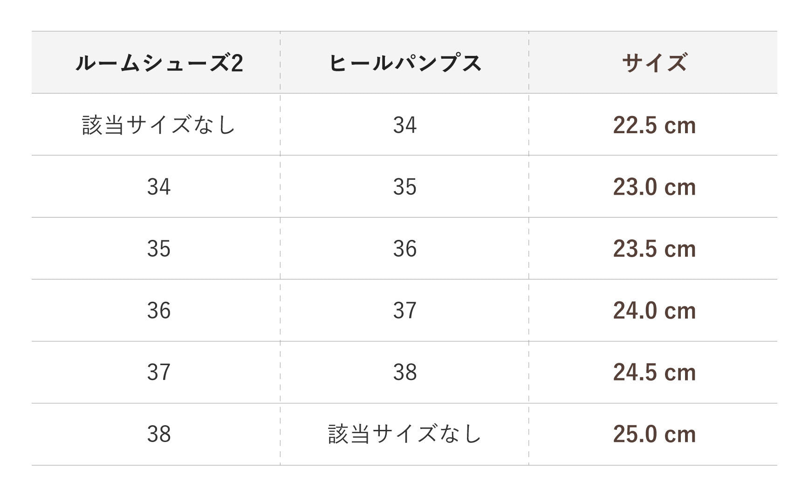This screenshot has height=503, width=809.
Task: Select 36 in the ヒールパンプス column
Action: (404, 249)
